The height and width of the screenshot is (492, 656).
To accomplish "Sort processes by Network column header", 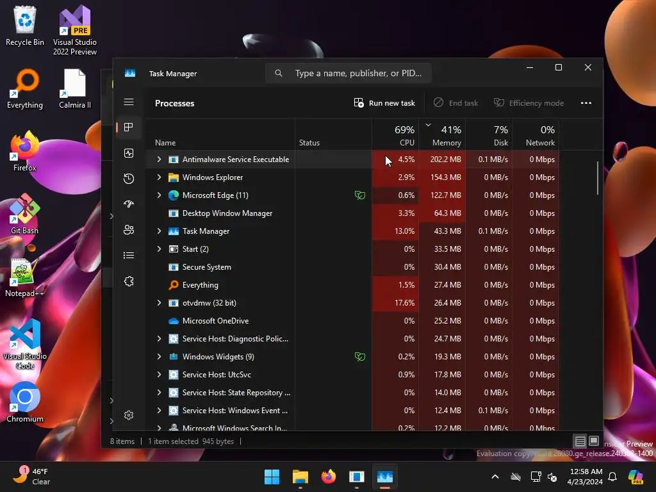I will pyautogui.click(x=536, y=135).
